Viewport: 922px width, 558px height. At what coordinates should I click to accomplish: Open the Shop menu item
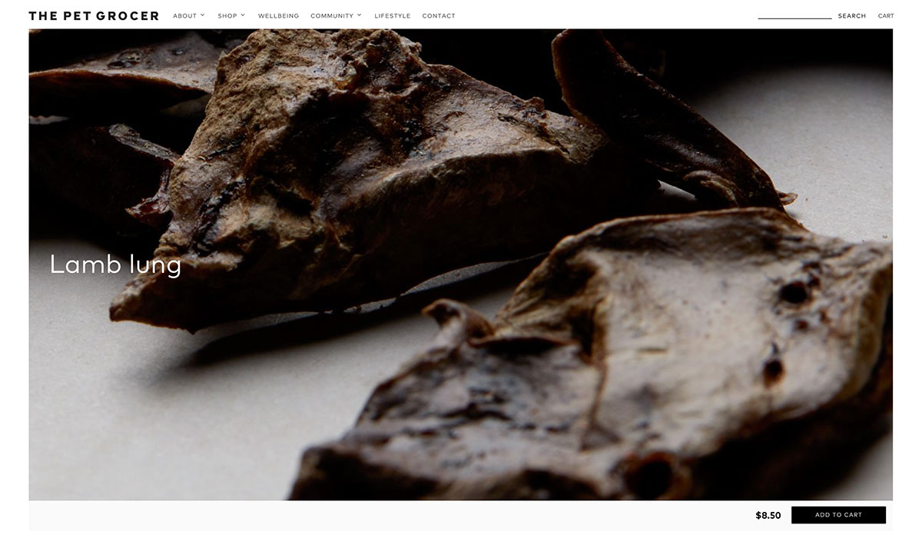click(227, 16)
